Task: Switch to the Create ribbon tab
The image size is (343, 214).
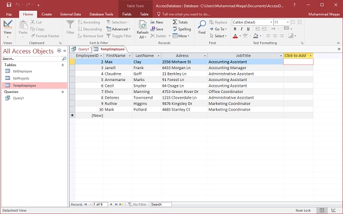Action: click(x=47, y=14)
